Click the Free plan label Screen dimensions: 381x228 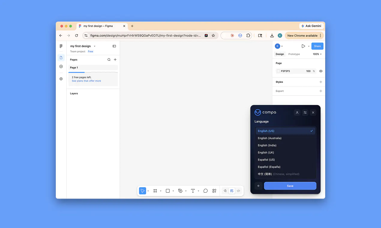[x=91, y=52]
